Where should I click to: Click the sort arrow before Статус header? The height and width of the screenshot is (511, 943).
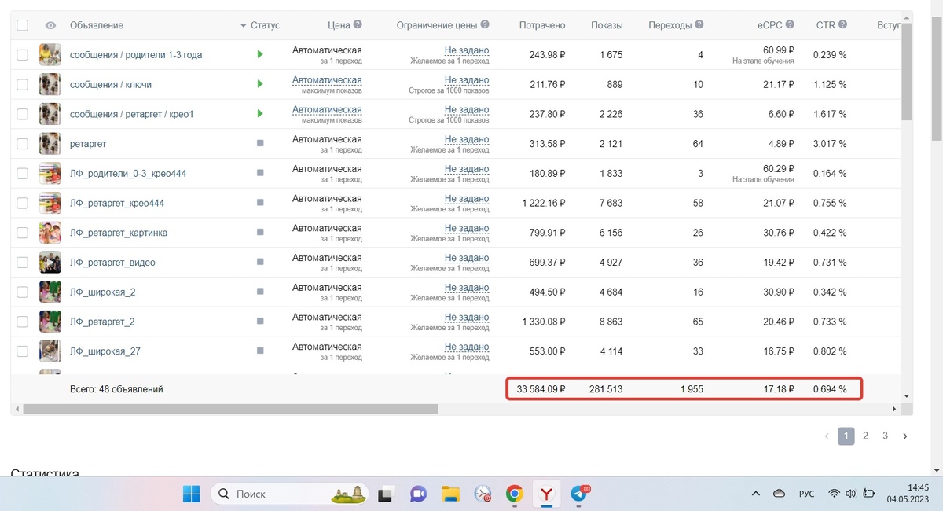tap(244, 26)
